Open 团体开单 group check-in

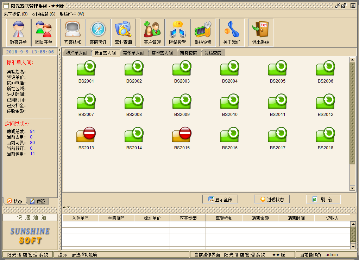pos(44,33)
